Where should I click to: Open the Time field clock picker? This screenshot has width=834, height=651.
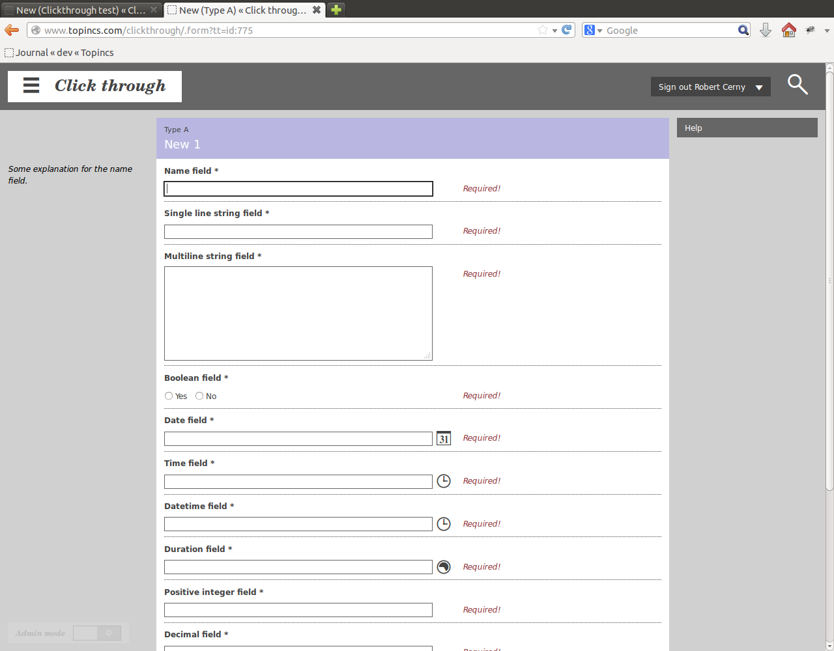tap(444, 481)
